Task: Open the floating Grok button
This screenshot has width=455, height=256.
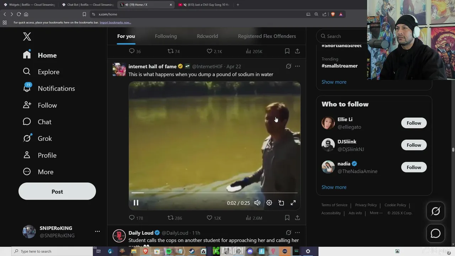Action: [x=435, y=211]
